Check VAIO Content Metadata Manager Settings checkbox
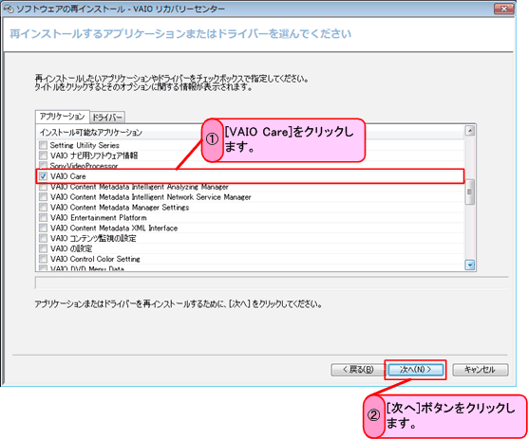 tap(43, 207)
